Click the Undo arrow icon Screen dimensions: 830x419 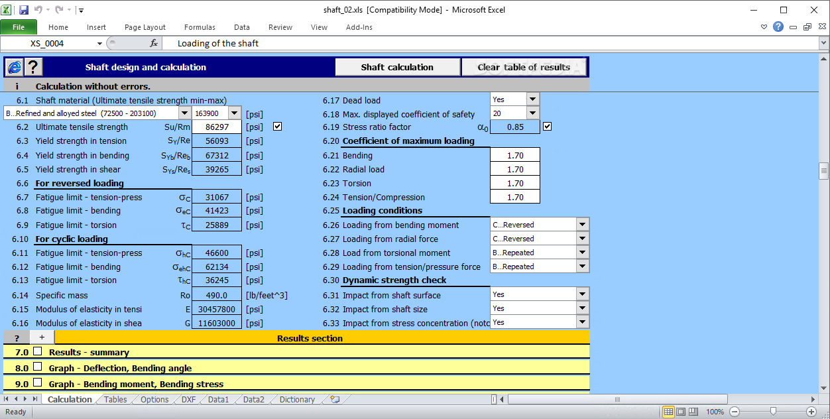39,10
